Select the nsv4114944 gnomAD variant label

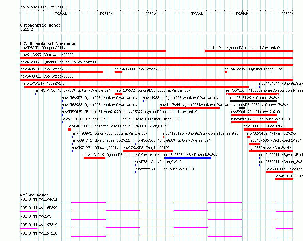pyautogui.click(x=242, y=48)
